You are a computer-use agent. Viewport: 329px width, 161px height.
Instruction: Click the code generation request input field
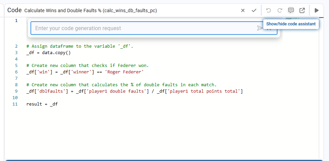[x=142, y=28]
